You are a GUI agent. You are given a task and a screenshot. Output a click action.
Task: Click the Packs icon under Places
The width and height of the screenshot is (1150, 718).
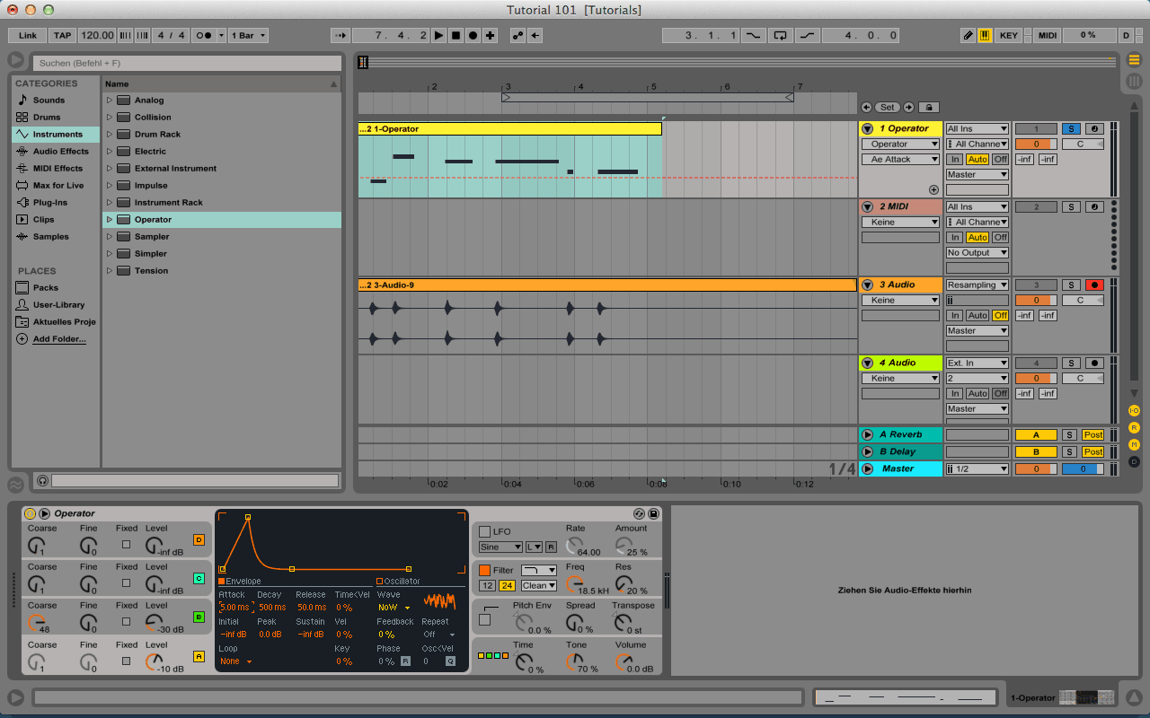pyautogui.click(x=22, y=287)
